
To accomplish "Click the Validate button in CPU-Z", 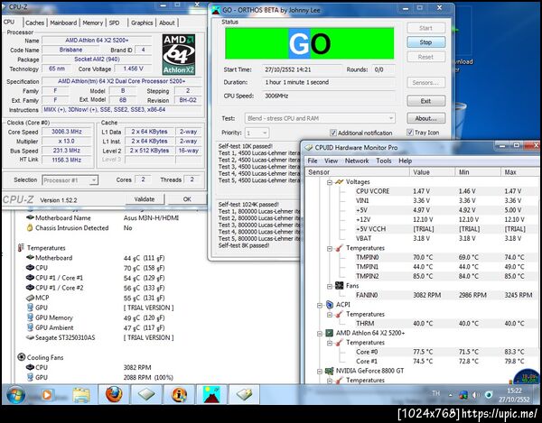I will coord(145,199).
